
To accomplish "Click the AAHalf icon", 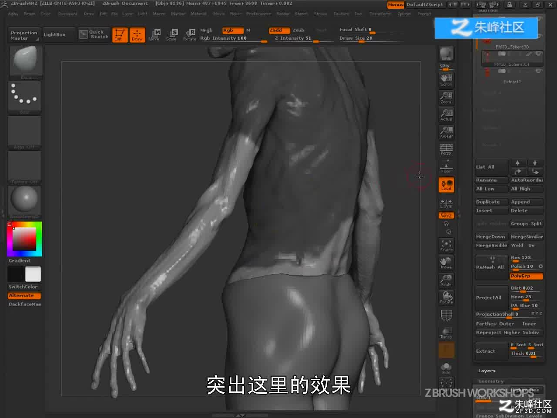I will click(446, 132).
